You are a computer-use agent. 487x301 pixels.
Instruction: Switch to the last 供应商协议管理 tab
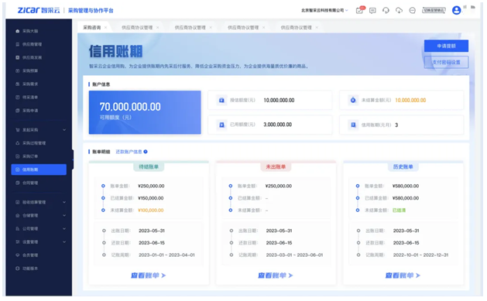296,28
